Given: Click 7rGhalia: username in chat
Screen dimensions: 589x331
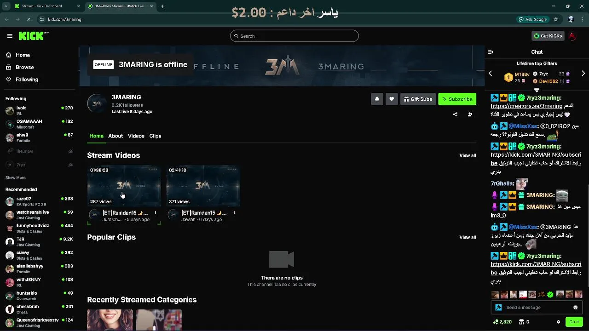Looking at the screenshot, I should coord(502,183).
